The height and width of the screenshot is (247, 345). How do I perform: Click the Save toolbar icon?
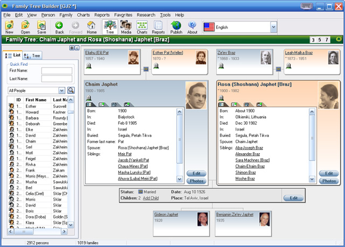click(x=42, y=27)
